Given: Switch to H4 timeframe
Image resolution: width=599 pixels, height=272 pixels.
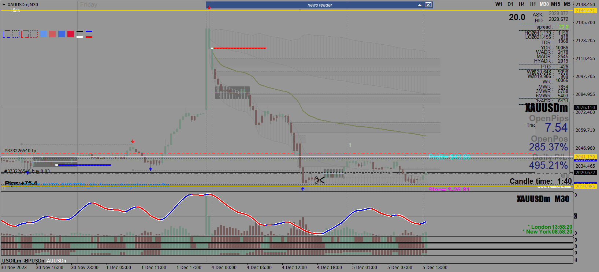Looking at the screenshot, I should (x=521, y=4).
